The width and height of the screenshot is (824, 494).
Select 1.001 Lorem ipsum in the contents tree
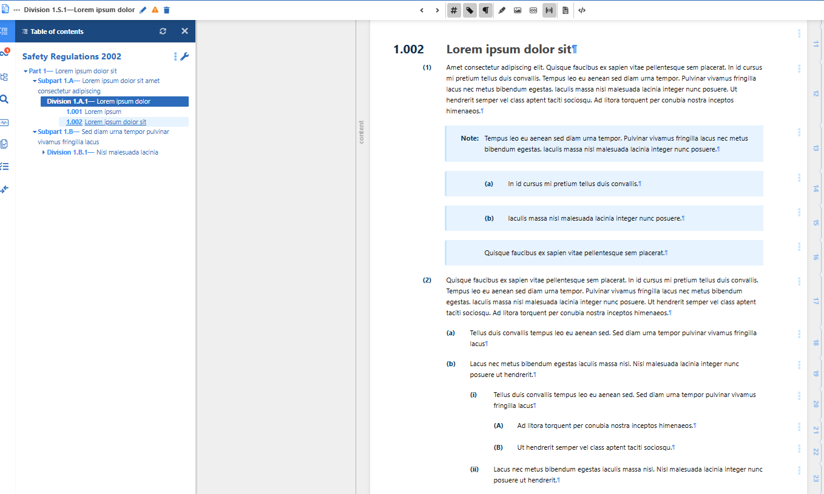[93, 112]
